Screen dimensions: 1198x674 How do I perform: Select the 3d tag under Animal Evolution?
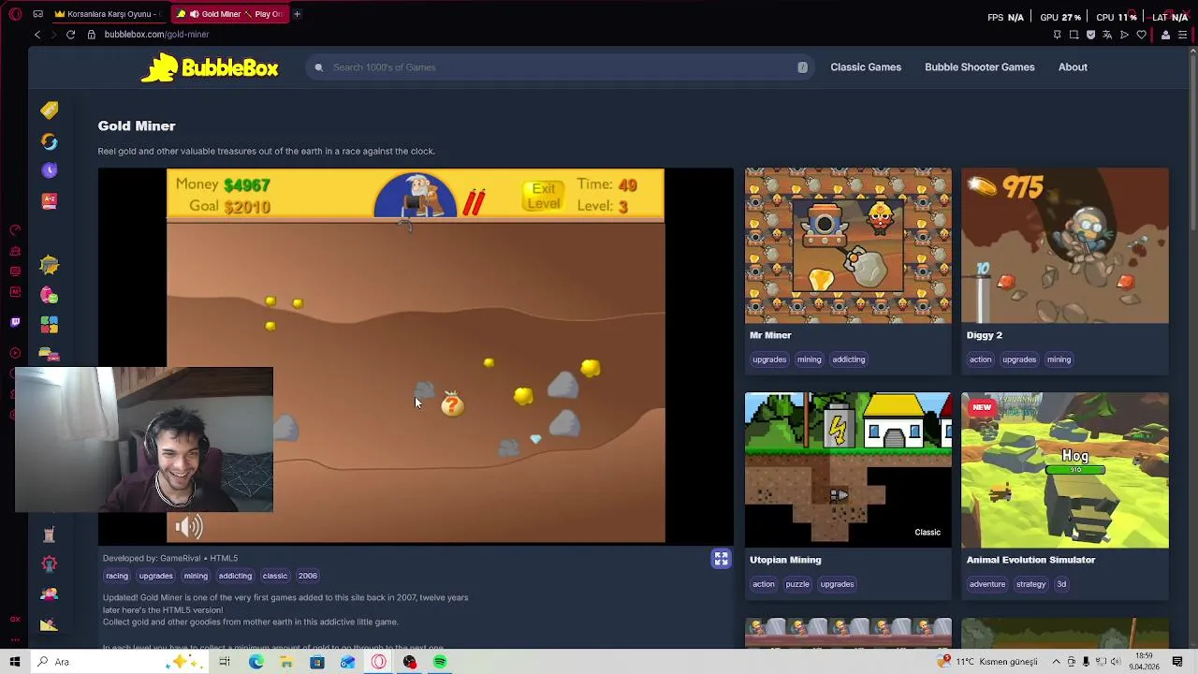pos(1061,584)
